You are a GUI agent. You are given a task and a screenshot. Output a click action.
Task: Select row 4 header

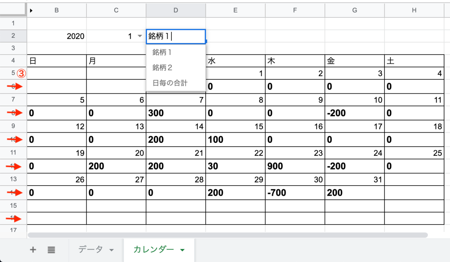tap(13, 61)
